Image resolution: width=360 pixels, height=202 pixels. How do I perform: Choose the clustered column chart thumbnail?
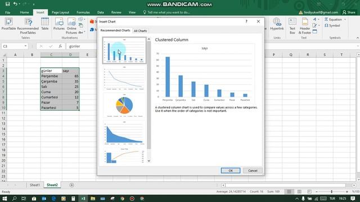tap(124, 50)
